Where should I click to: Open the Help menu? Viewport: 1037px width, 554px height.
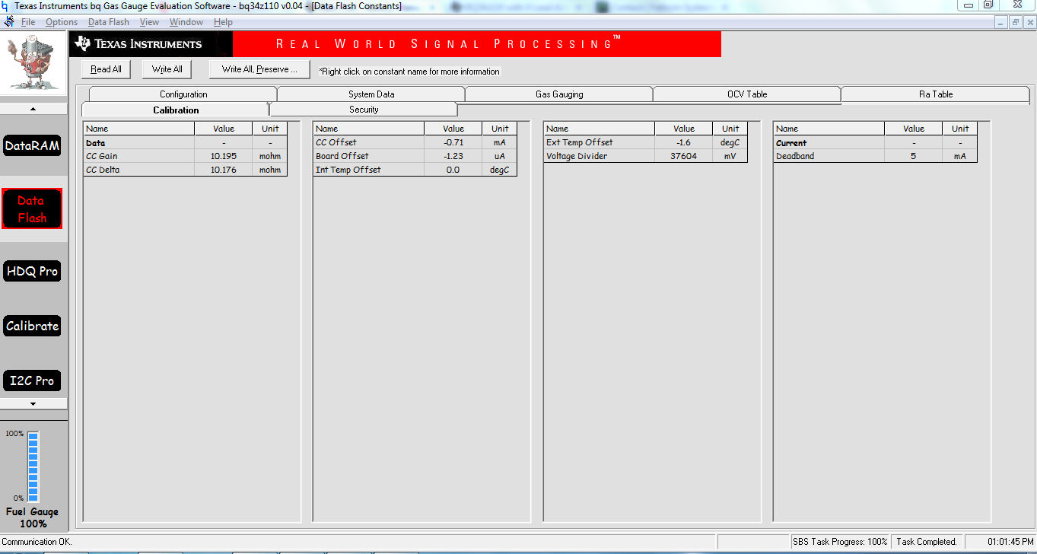tap(223, 22)
